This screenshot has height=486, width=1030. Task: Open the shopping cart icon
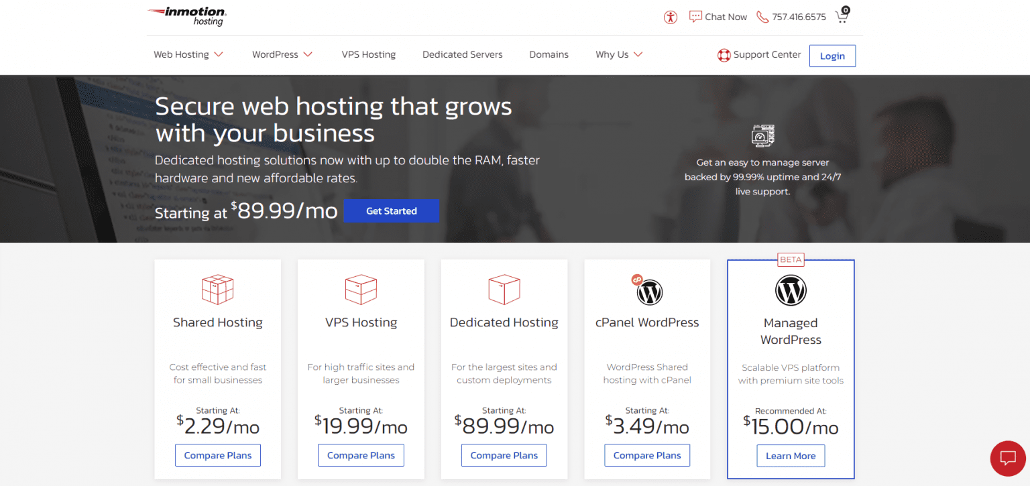pos(841,15)
